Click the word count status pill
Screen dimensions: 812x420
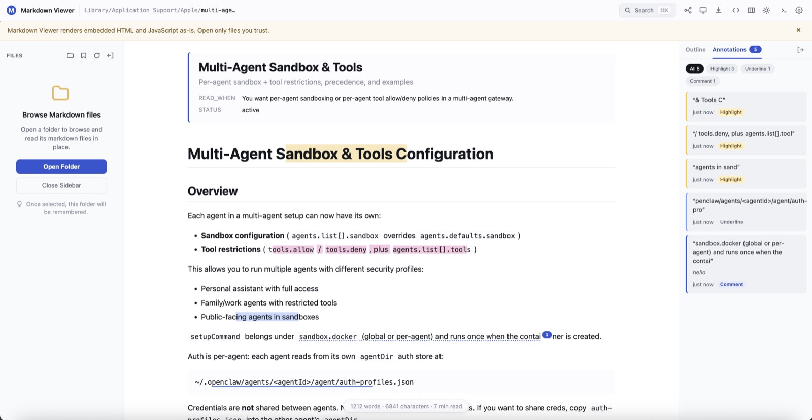[406, 406]
